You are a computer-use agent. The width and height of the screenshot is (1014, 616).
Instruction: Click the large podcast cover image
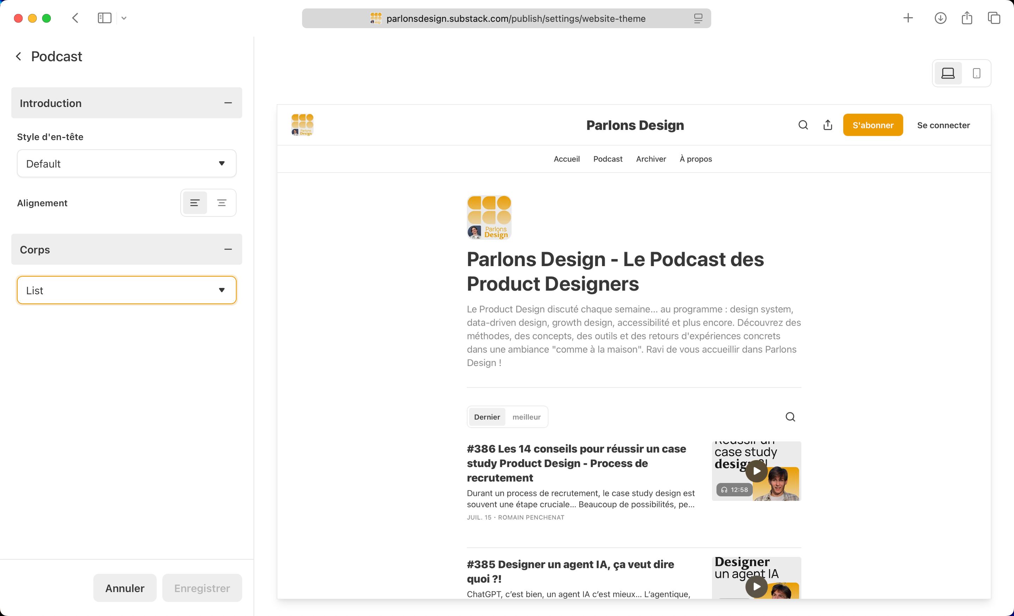click(x=489, y=217)
